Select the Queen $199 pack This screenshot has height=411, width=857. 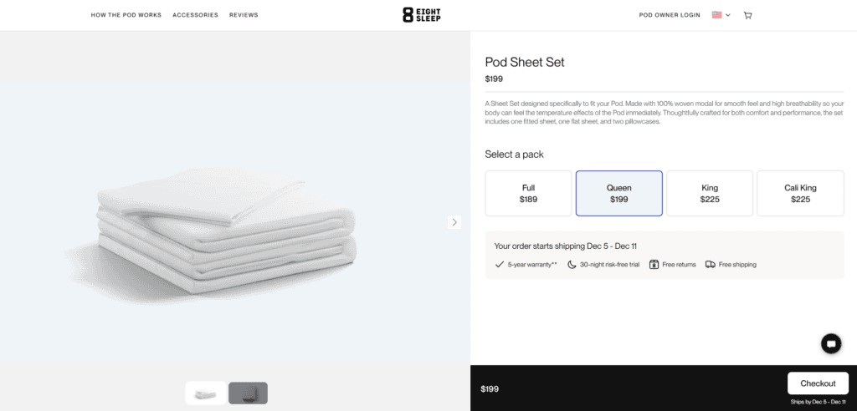(619, 194)
